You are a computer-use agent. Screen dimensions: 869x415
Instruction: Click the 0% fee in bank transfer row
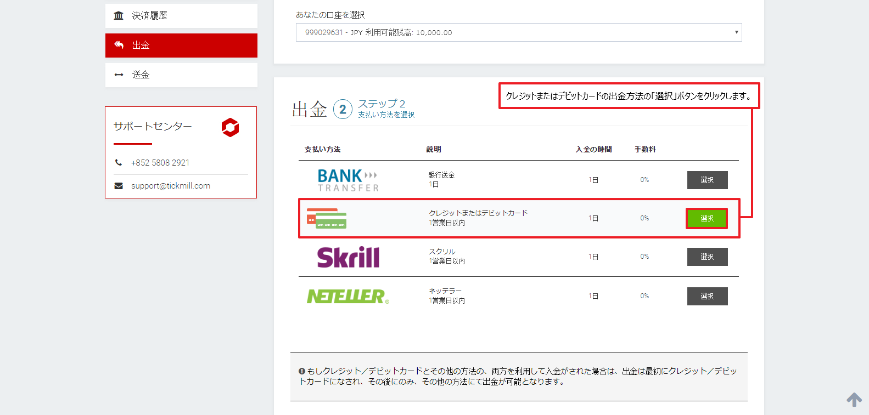click(644, 180)
